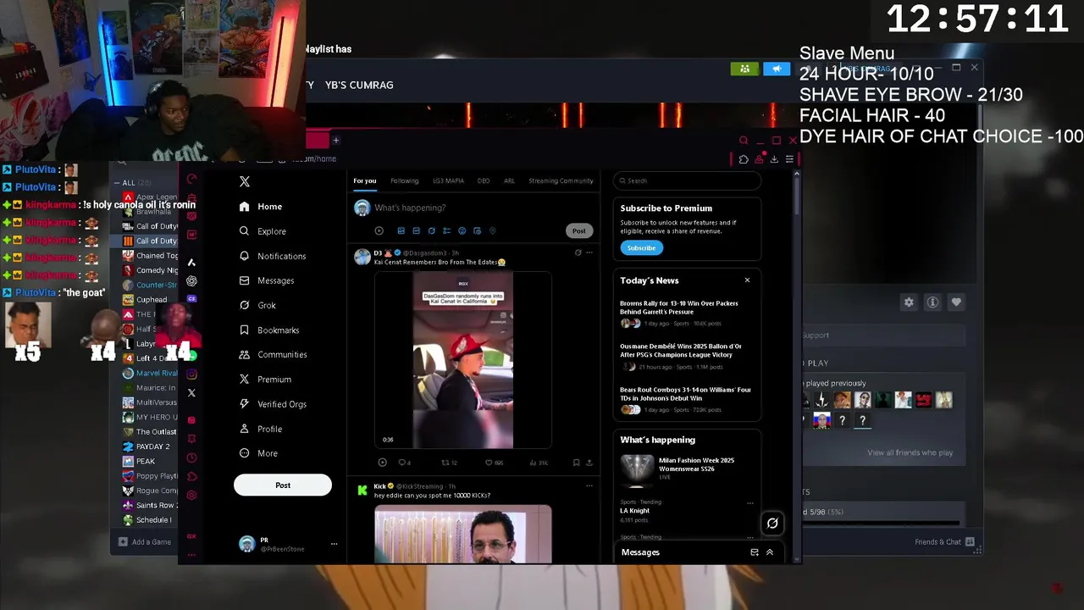1084x610 pixels.
Task: Open the Explore search icon in X sidebar
Action: [245, 231]
